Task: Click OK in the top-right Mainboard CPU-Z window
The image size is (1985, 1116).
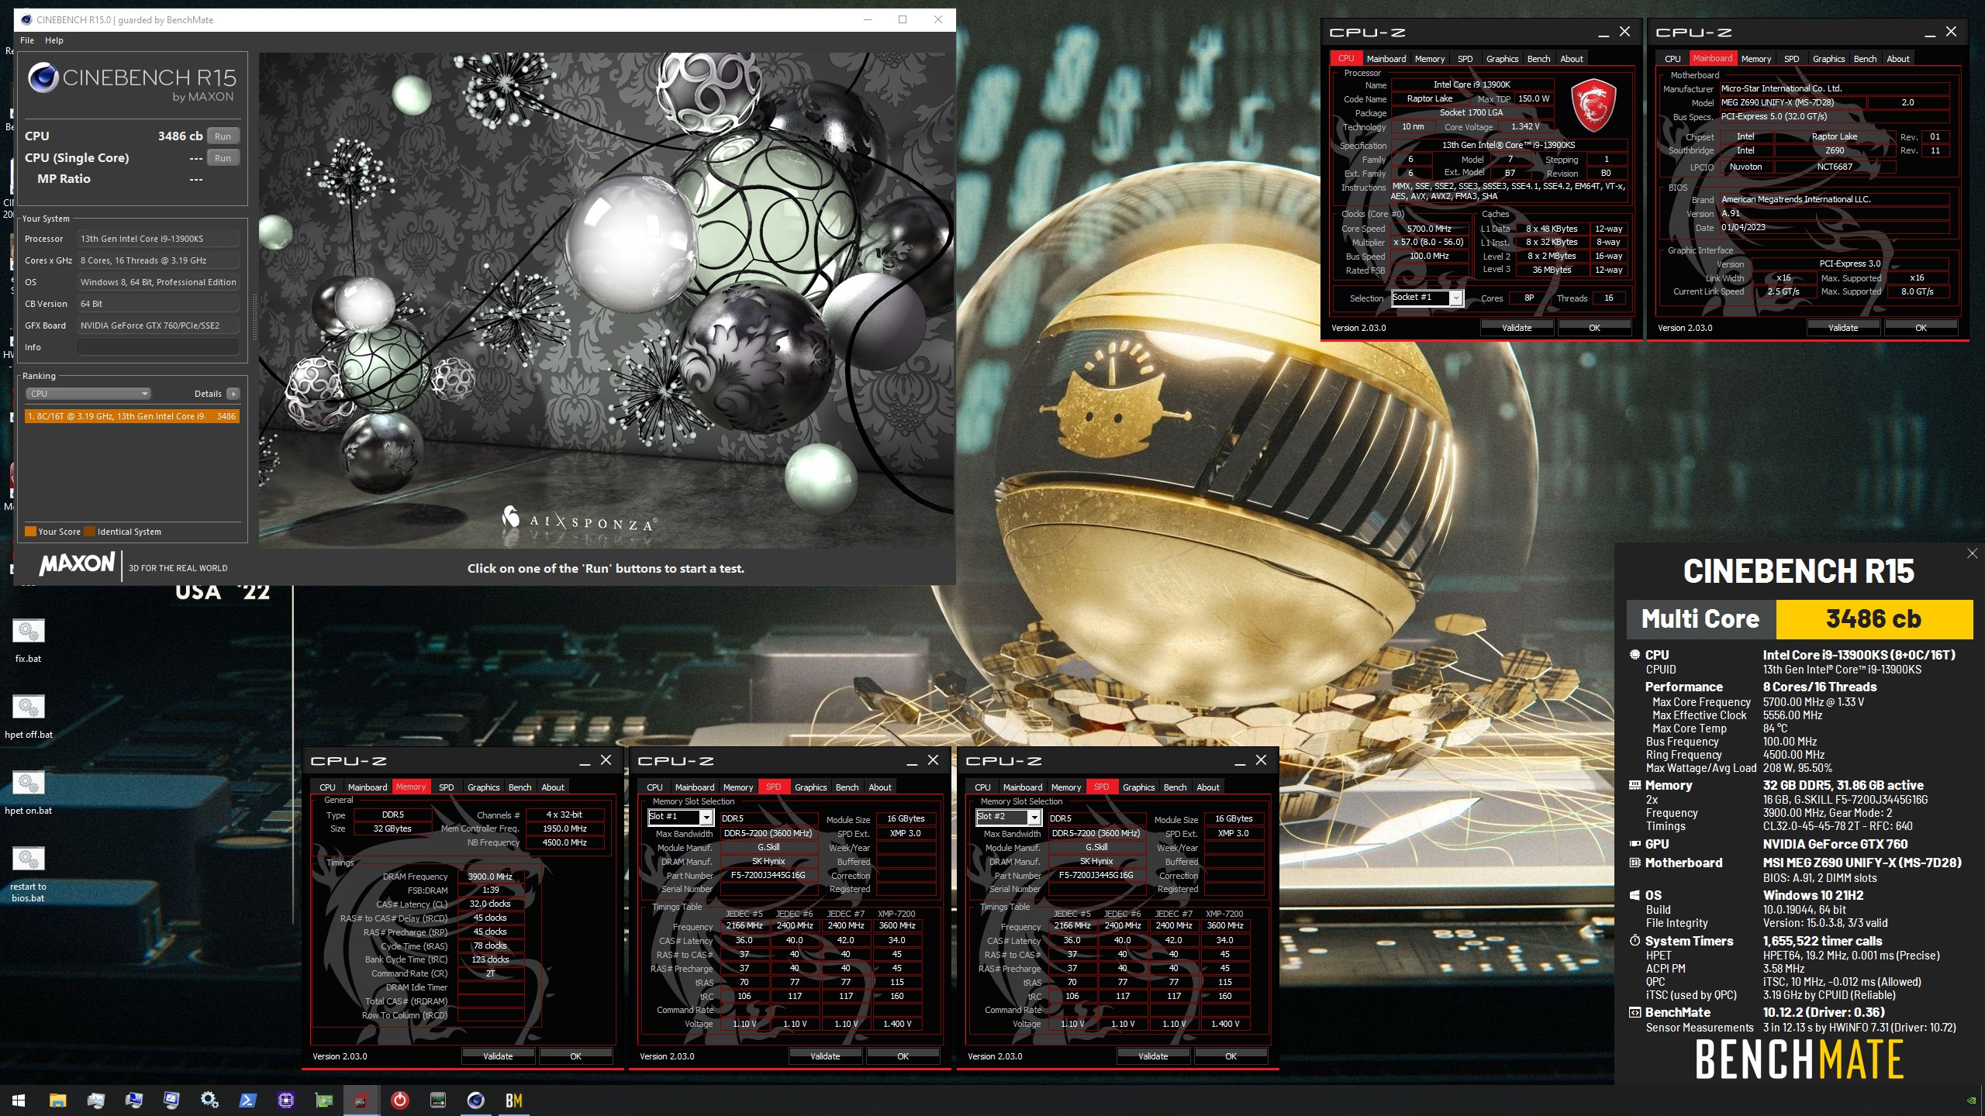Action: (1921, 328)
